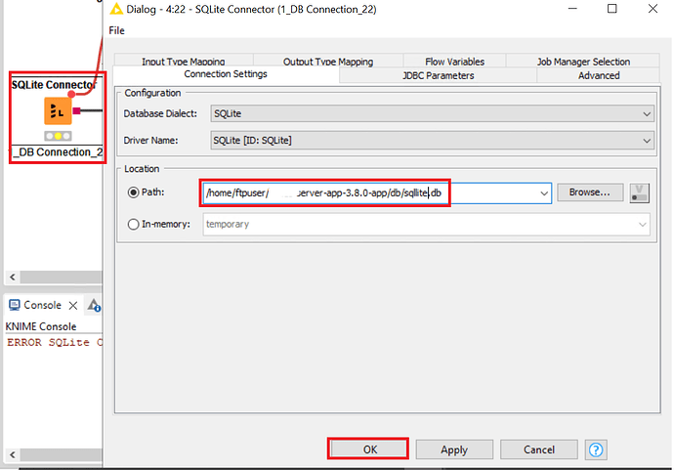Screen dimensions: 674x470
Task: Click the traffic-light status under SQLite Connector node
Action: pyautogui.click(x=58, y=136)
